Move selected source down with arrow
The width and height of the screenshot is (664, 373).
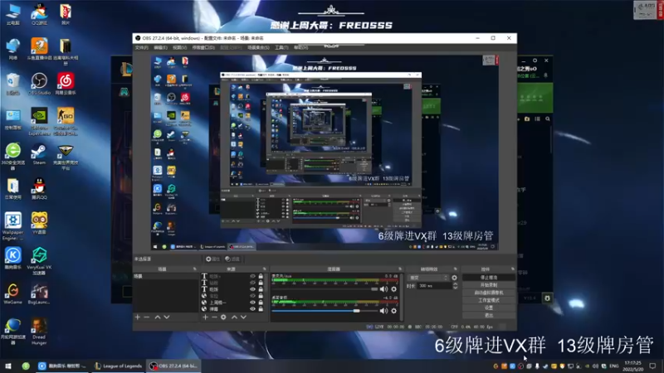243,317
